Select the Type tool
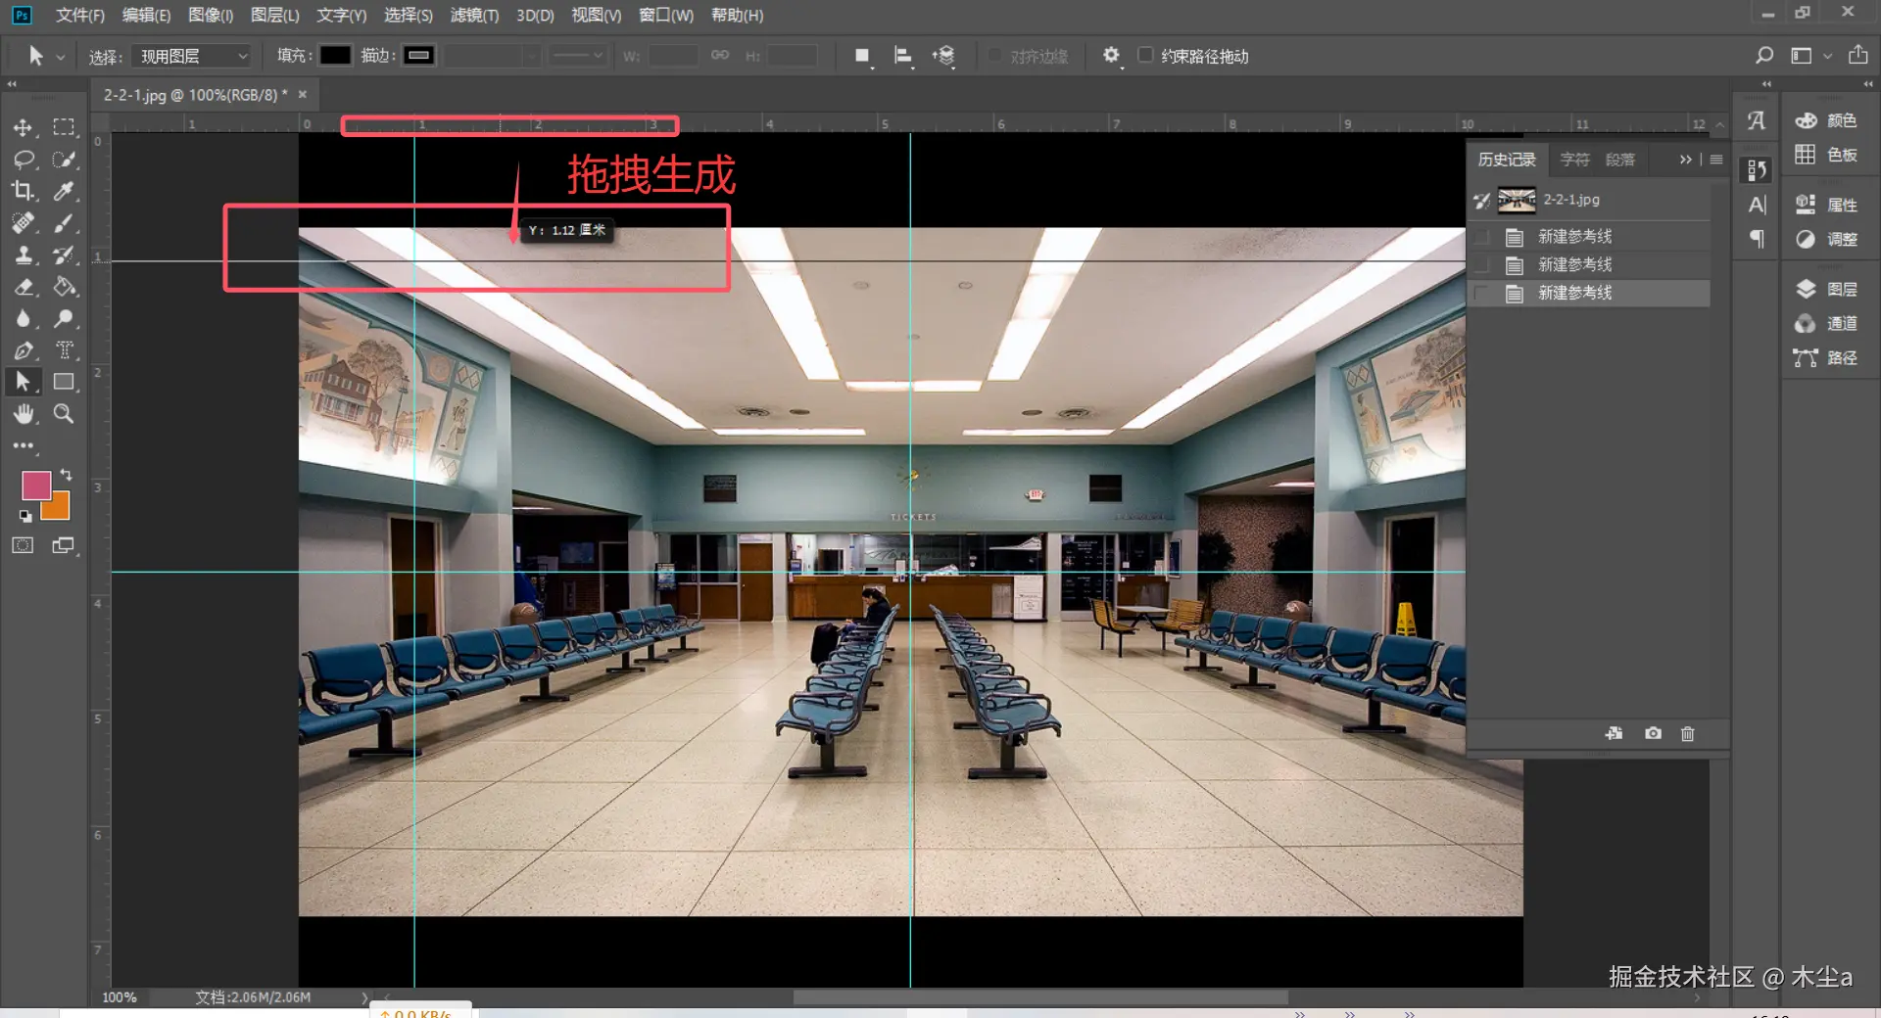The image size is (1881, 1018). 64,350
